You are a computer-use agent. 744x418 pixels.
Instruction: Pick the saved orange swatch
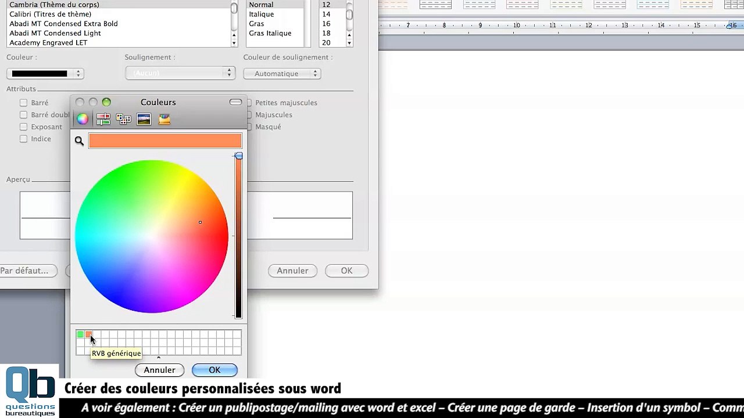(x=88, y=334)
